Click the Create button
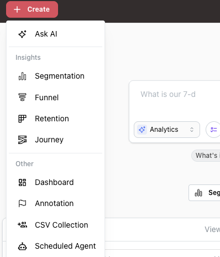 (32, 9)
